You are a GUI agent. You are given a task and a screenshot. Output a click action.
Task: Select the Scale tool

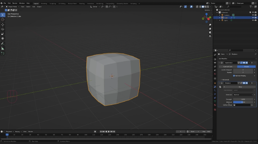pyautogui.click(x=3, y=34)
